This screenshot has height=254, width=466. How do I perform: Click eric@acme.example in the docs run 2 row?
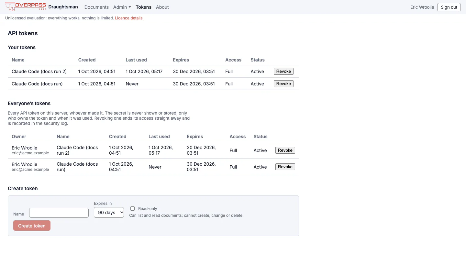(x=30, y=153)
